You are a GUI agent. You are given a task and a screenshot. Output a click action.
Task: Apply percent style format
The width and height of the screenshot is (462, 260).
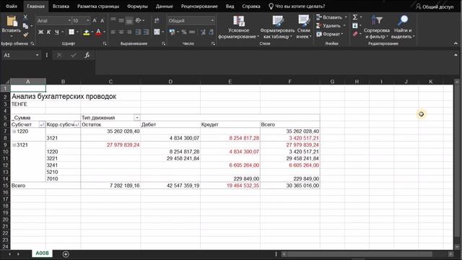coord(184,32)
